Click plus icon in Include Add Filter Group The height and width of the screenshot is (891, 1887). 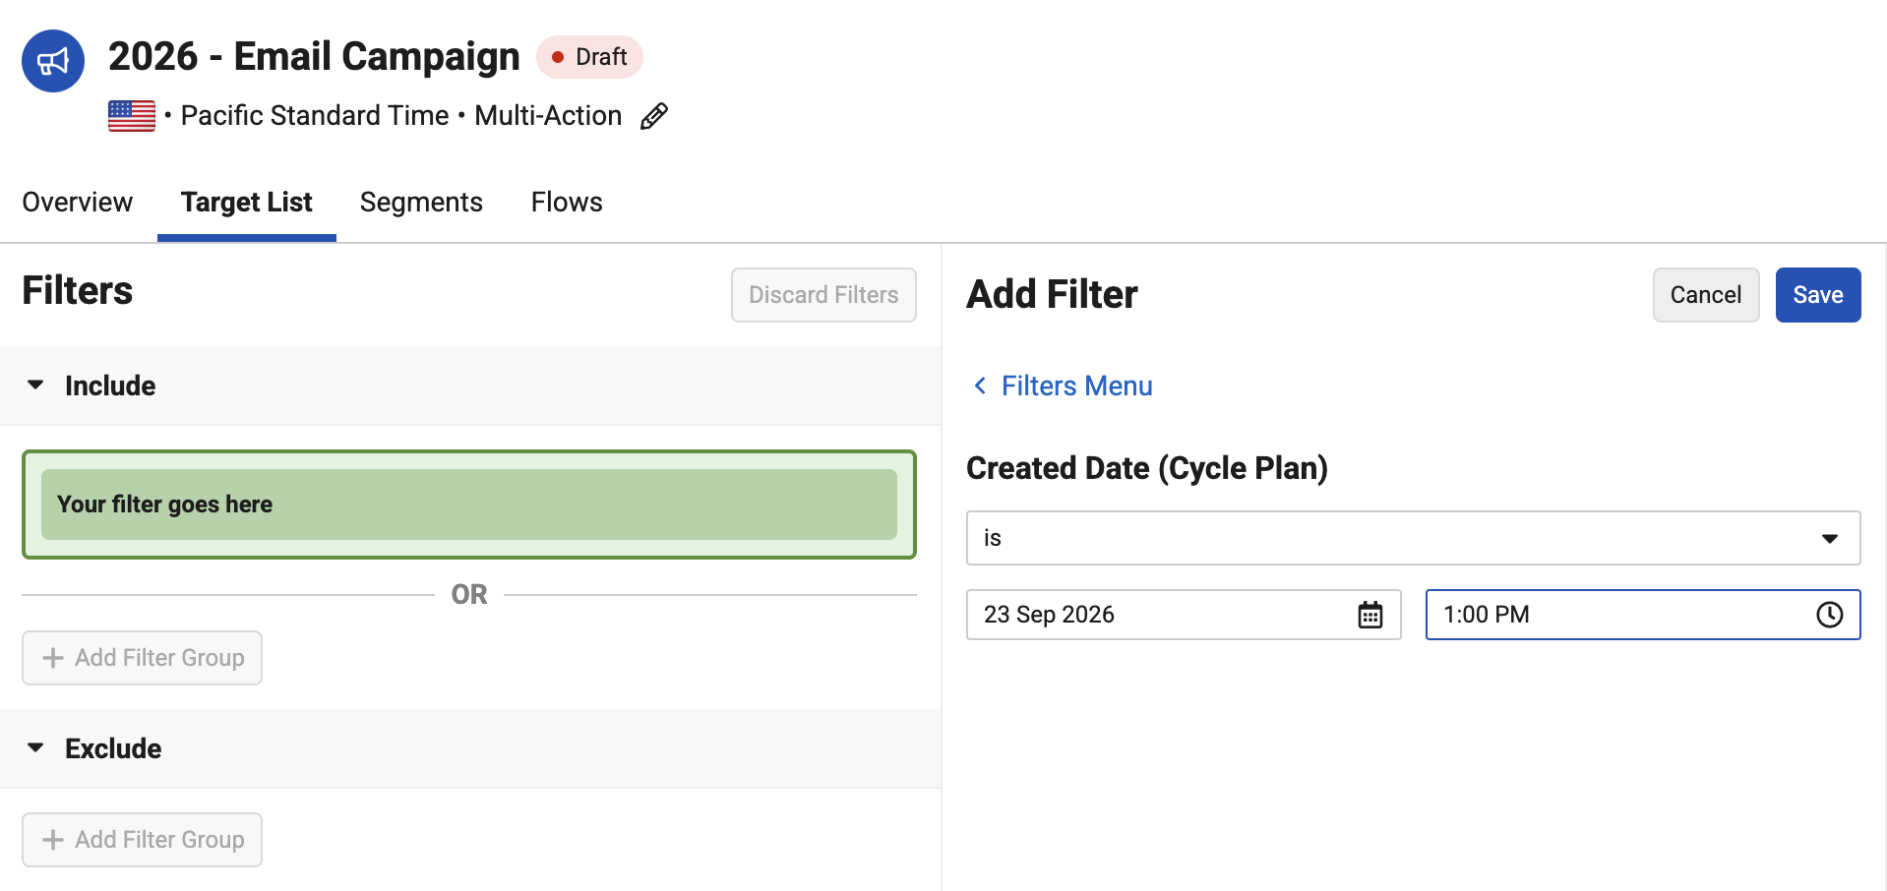coord(53,658)
